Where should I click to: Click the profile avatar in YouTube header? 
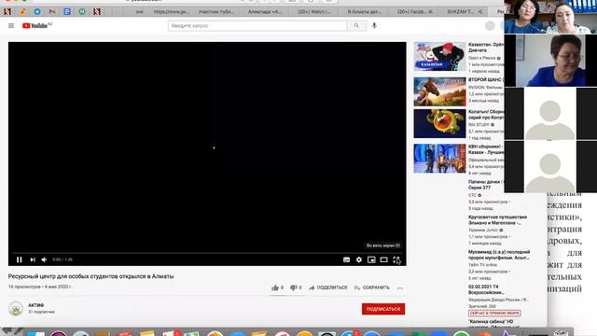[490, 25]
